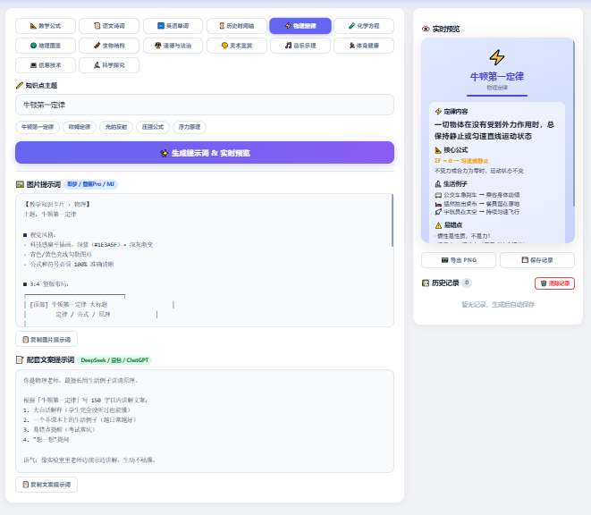The image size is (591, 515).
Task: Click the preview card scrollbar
Action: (x=574, y=122)
